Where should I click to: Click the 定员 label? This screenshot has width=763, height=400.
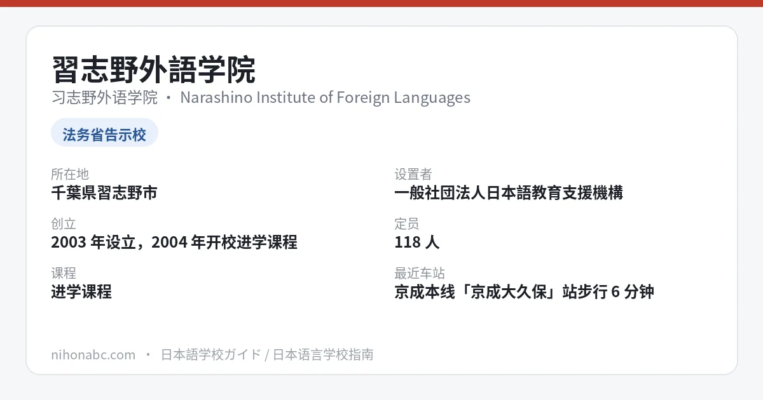tap(407, 223)
